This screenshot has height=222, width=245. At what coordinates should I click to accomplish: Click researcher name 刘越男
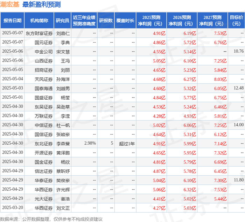[63, 89]
